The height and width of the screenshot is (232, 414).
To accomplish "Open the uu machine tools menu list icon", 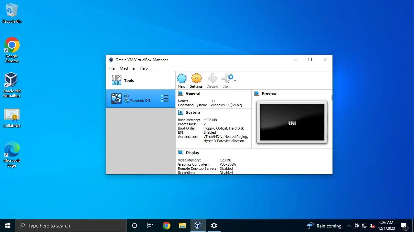I will [165, 99].
